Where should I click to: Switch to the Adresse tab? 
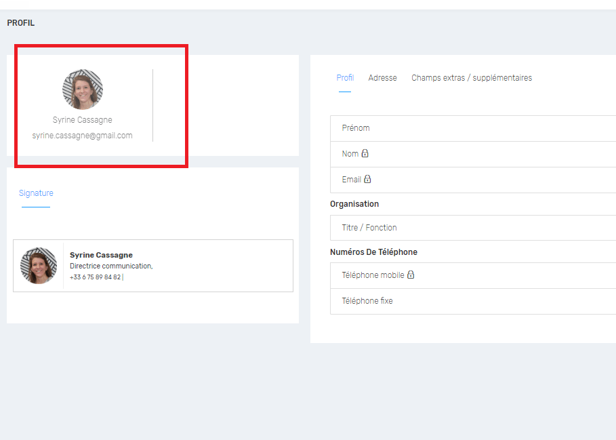[382, 78]
